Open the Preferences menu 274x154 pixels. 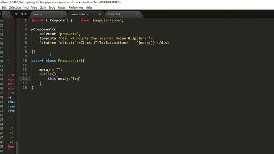(76, 8)
